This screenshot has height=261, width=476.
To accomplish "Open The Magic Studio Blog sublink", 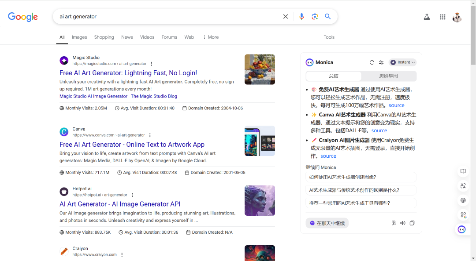I will (x=154, y=96).
